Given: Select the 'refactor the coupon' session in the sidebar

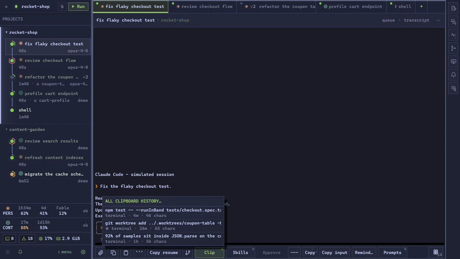Looking at the screenshot, I should pos(48,80).
